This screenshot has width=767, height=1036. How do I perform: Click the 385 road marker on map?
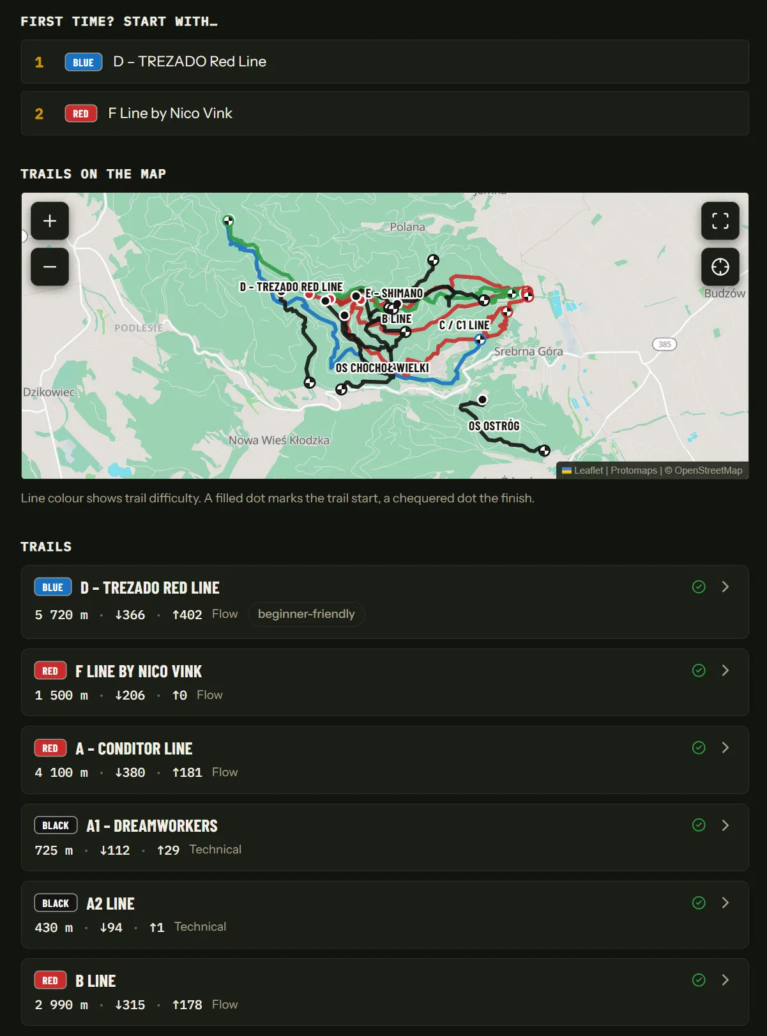(x=664, y=344)
